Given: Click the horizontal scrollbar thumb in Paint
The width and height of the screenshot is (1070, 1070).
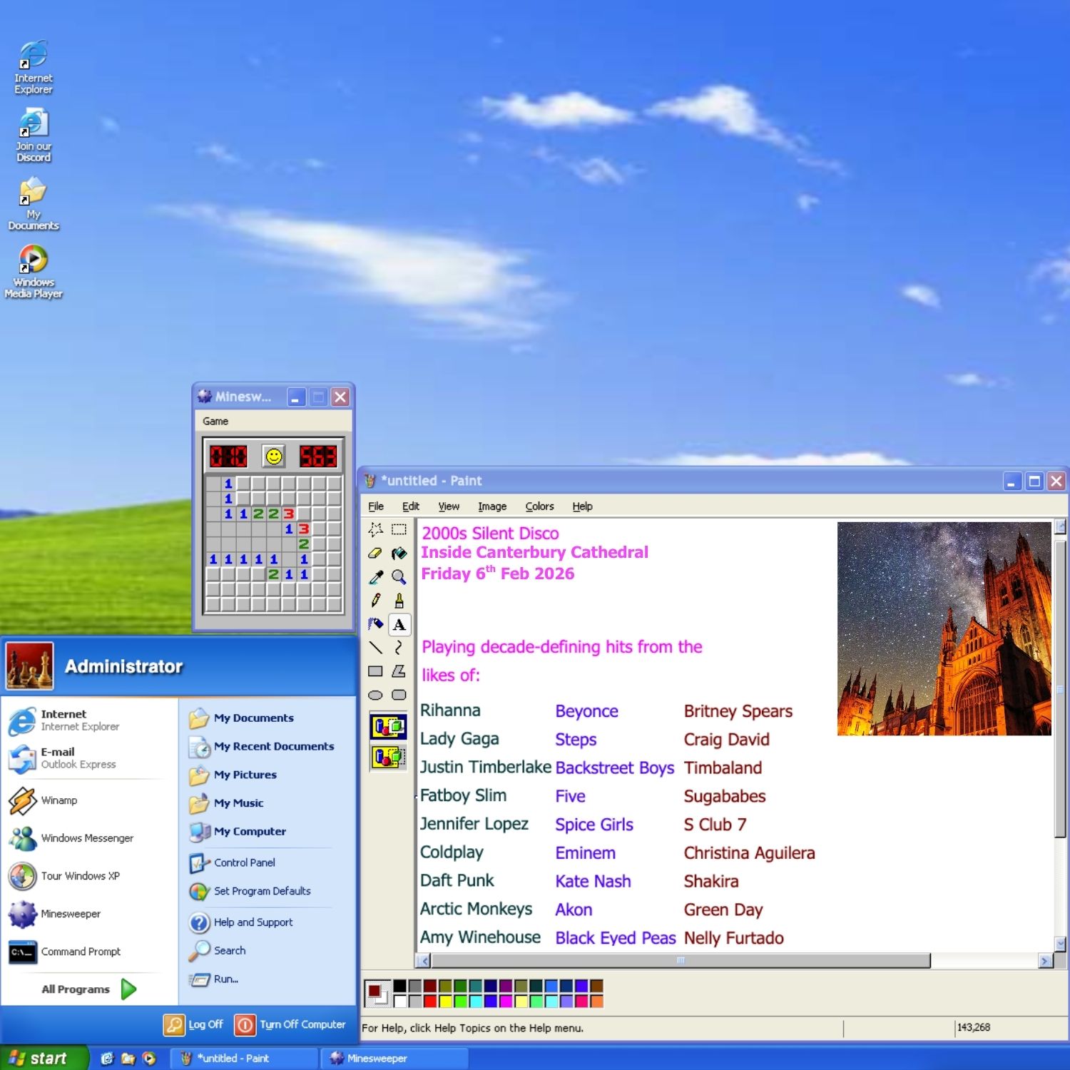Looking at the screenshot, I should pos(681,961).
